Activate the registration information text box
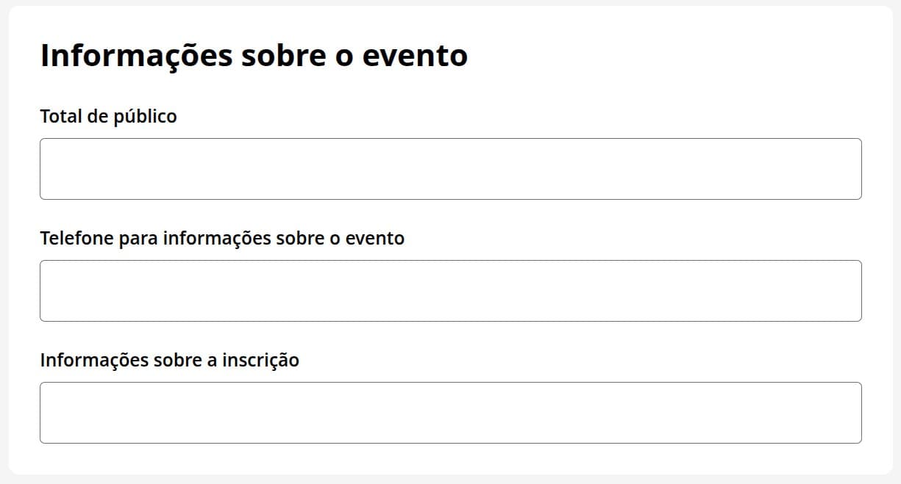Viewport: 901px width, 484px height. pyautogui.click(x=450, y=413)
